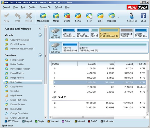This screenshot has height=128, width=150.
Task: Select the Move/Resize toolbar icon
Action: 43,16
